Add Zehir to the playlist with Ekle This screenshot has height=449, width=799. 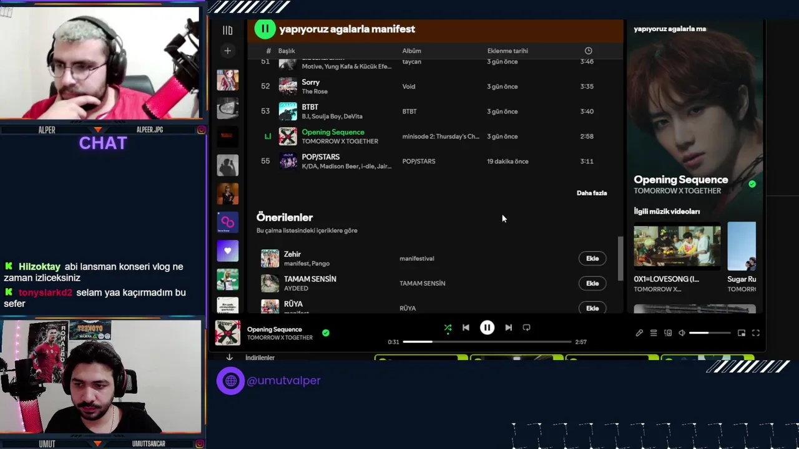click(x=592, y=258)
